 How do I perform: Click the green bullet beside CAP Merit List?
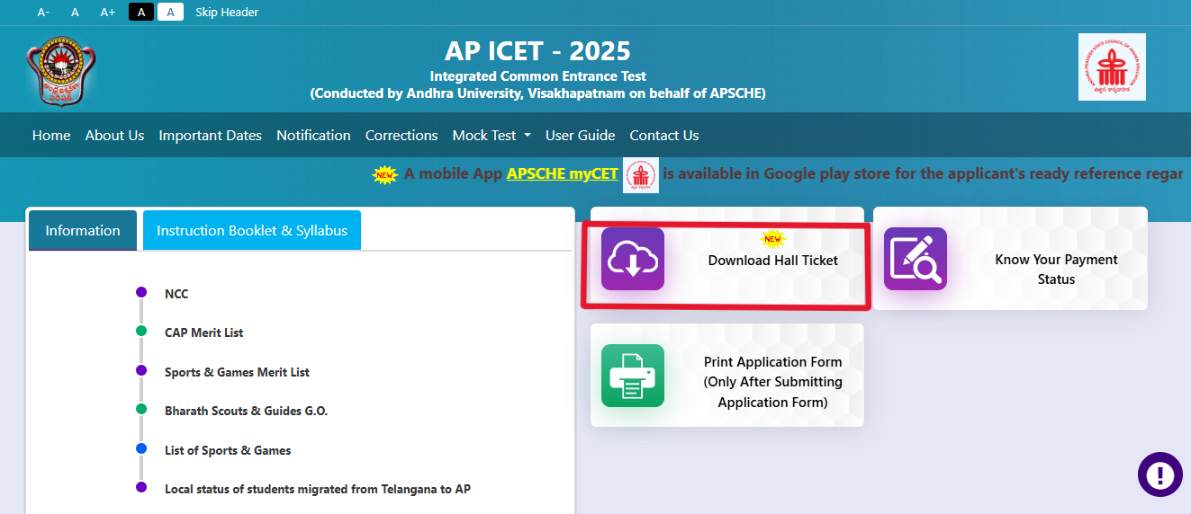(141, 332)
